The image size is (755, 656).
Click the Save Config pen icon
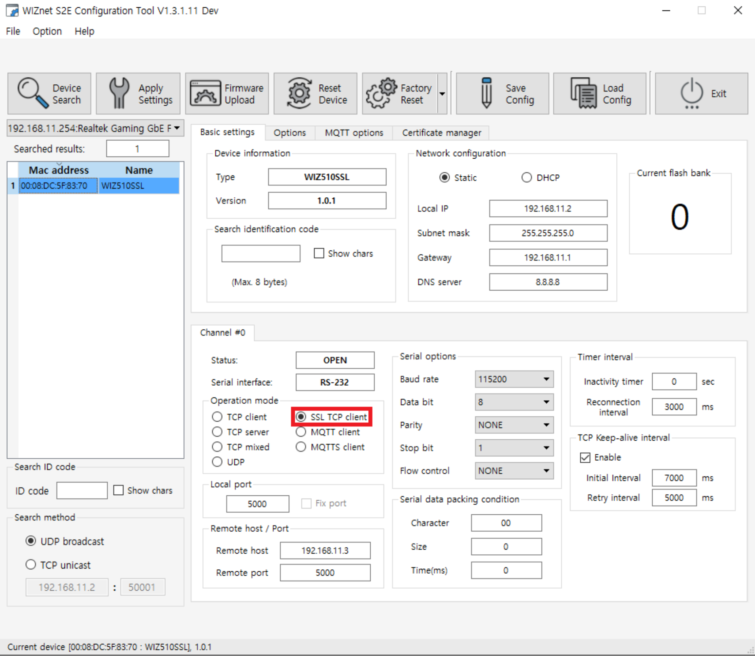487,93
